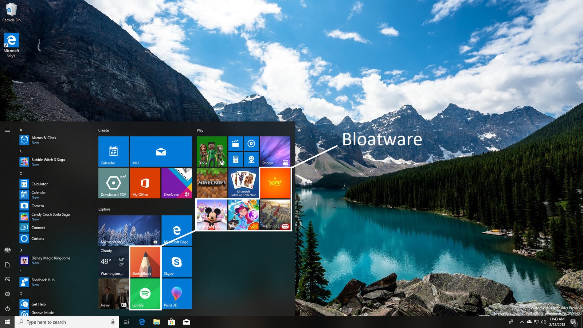Click the Power button in Start sidebar
The height and width of the screenshot is (328, 583).
coord(7,309)
